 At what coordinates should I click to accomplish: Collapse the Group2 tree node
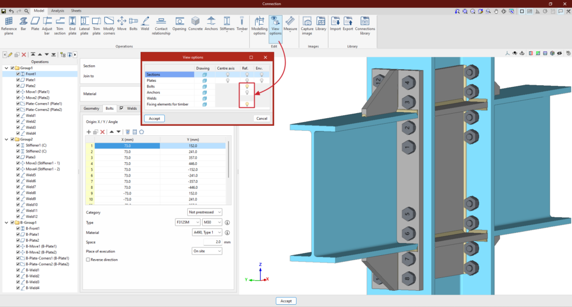pos(6,139)
